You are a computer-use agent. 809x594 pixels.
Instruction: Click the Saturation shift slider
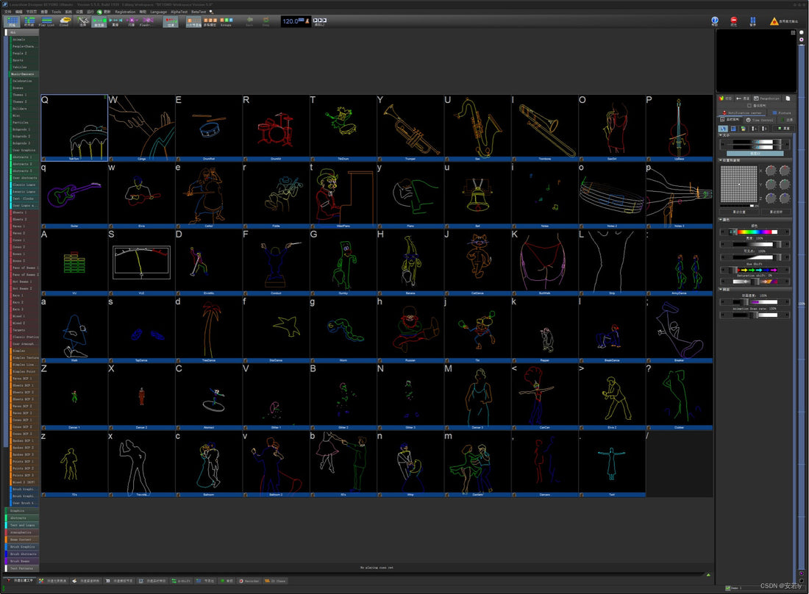pyautogui.click(x=755, y=282)
